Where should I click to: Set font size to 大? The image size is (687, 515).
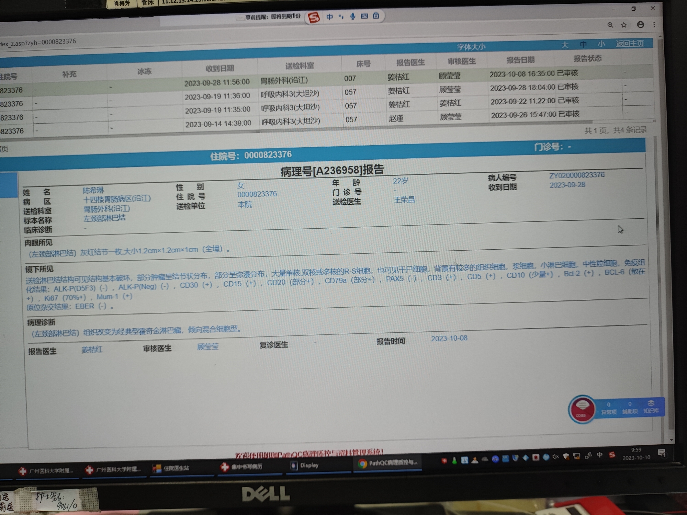tap(565, 45)
